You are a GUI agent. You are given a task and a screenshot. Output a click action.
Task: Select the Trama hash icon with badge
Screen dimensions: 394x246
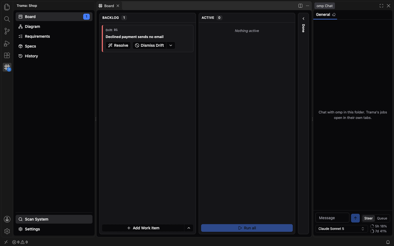coord(7,67)
